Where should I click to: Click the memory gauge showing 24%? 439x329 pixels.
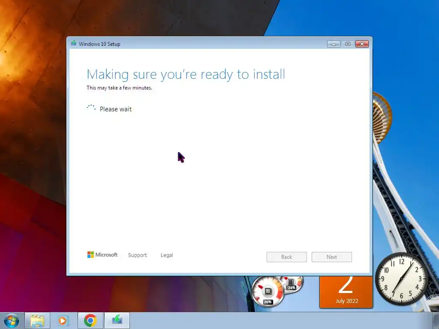292,284
